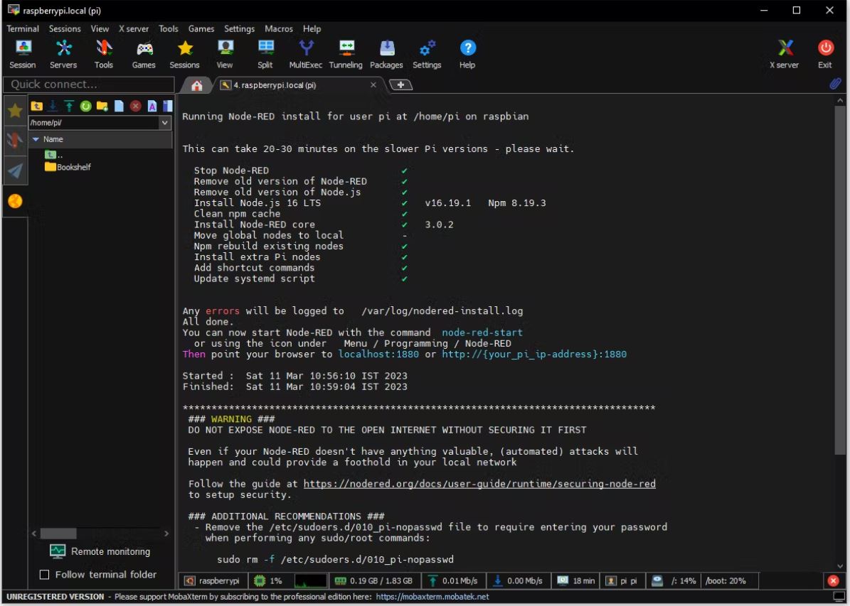
Task: Click the Servers toolbar icon
Action: click(x=63, y=54)
